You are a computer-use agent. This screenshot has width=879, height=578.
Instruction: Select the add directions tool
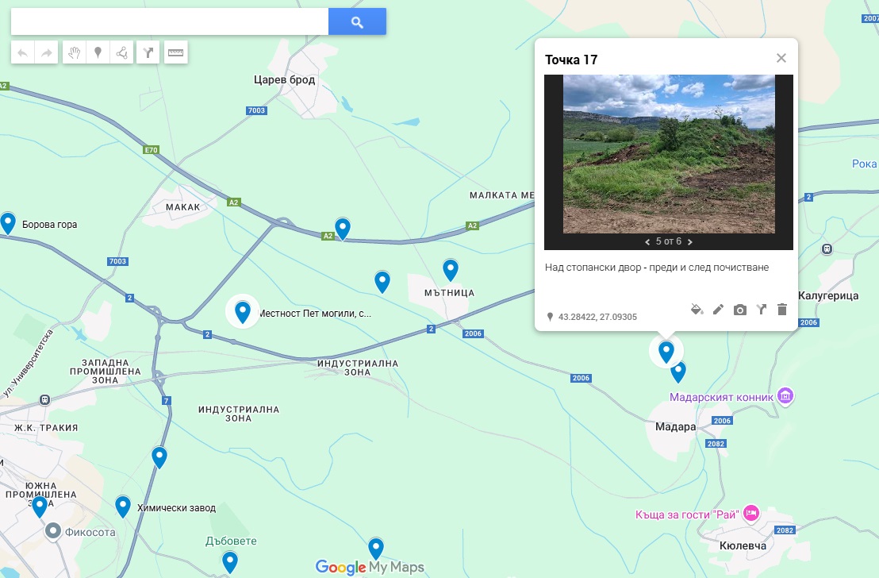coord(148,53)
